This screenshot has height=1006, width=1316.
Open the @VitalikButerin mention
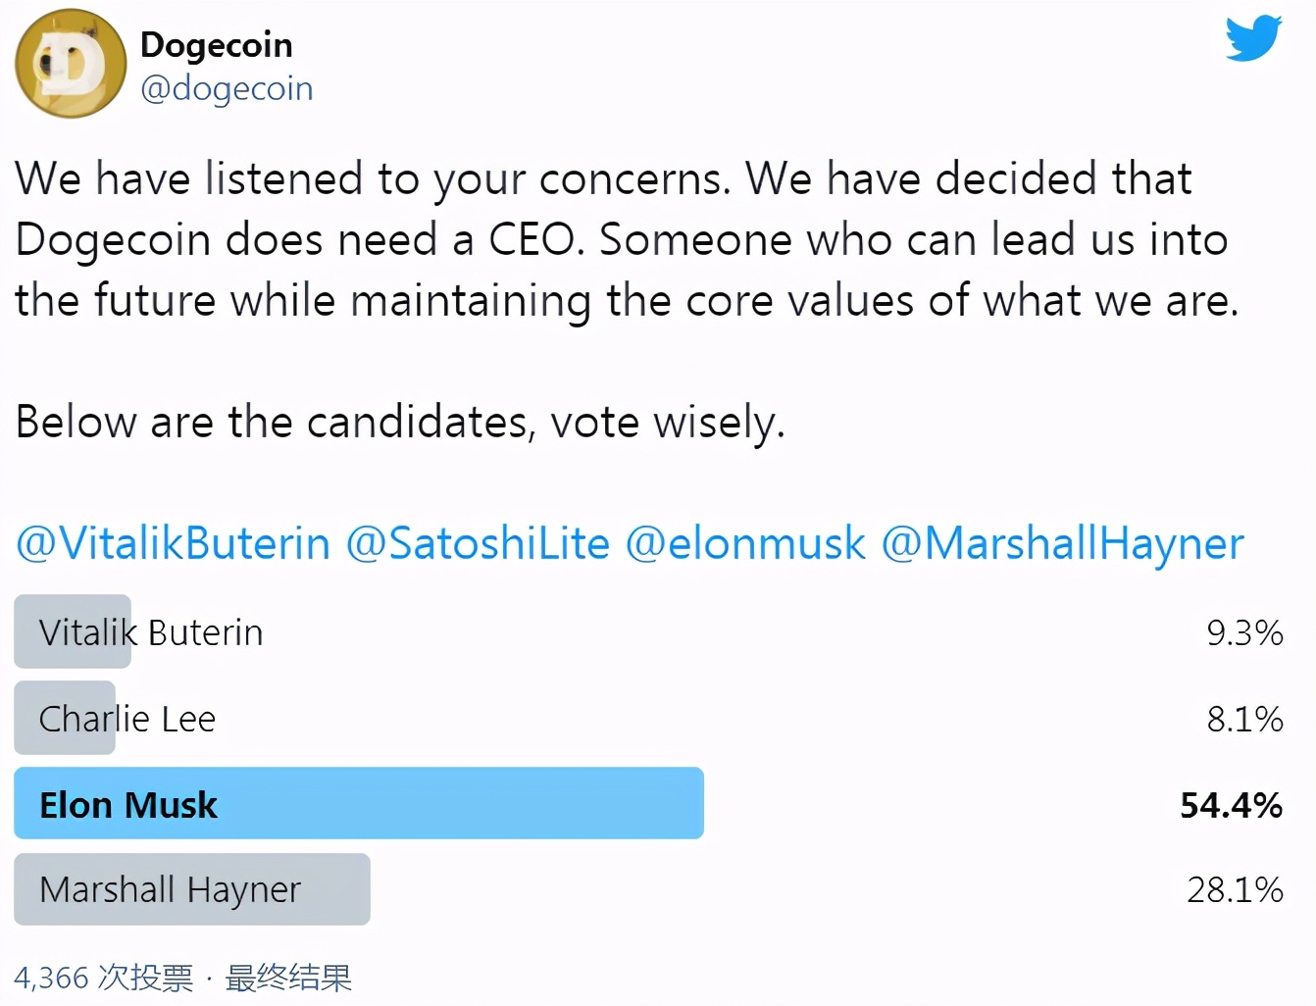pyautogui.click(x=174, y=543)
